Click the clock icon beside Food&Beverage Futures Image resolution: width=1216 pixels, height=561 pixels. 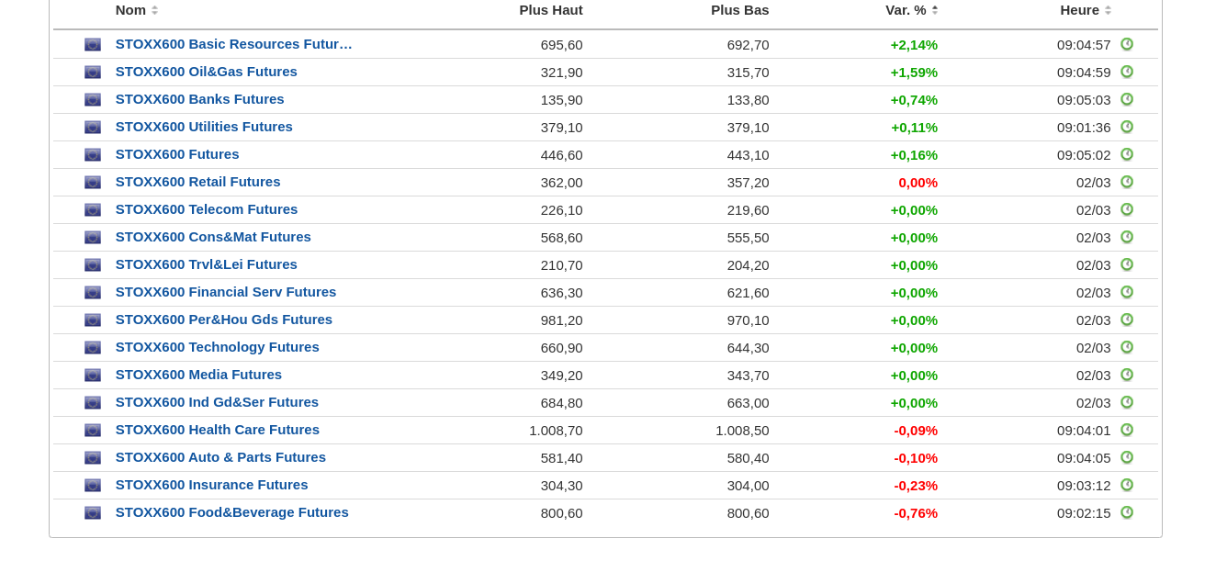1127,512
